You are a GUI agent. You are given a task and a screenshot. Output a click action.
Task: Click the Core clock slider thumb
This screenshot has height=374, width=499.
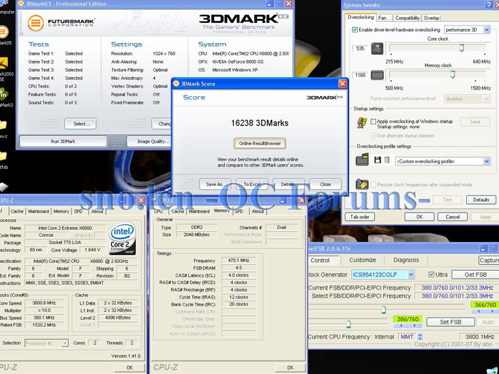click(x=462, y=48)
